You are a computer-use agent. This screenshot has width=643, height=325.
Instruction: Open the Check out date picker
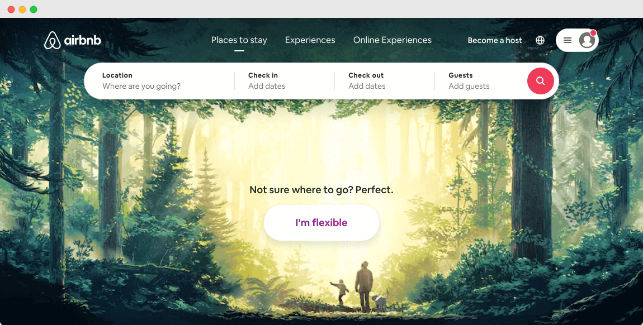(x=385, y=81)
